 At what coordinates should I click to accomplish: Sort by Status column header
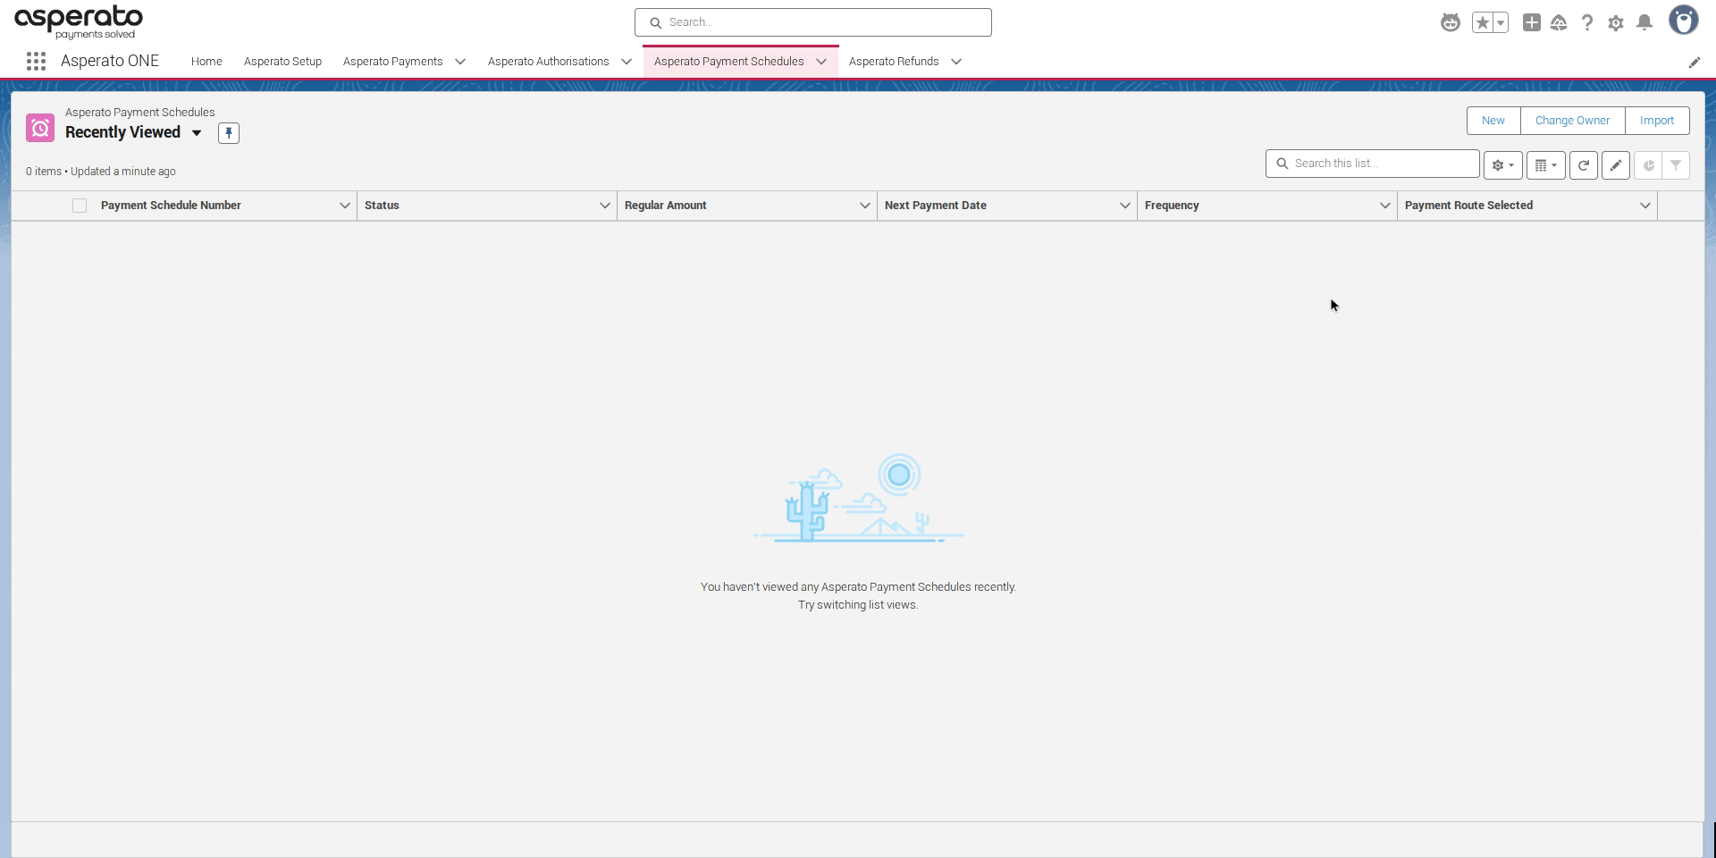point(382,206)
